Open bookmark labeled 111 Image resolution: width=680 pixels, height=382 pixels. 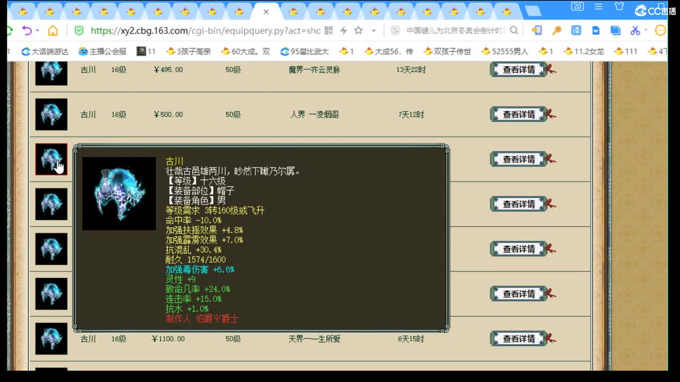point(626,51)
